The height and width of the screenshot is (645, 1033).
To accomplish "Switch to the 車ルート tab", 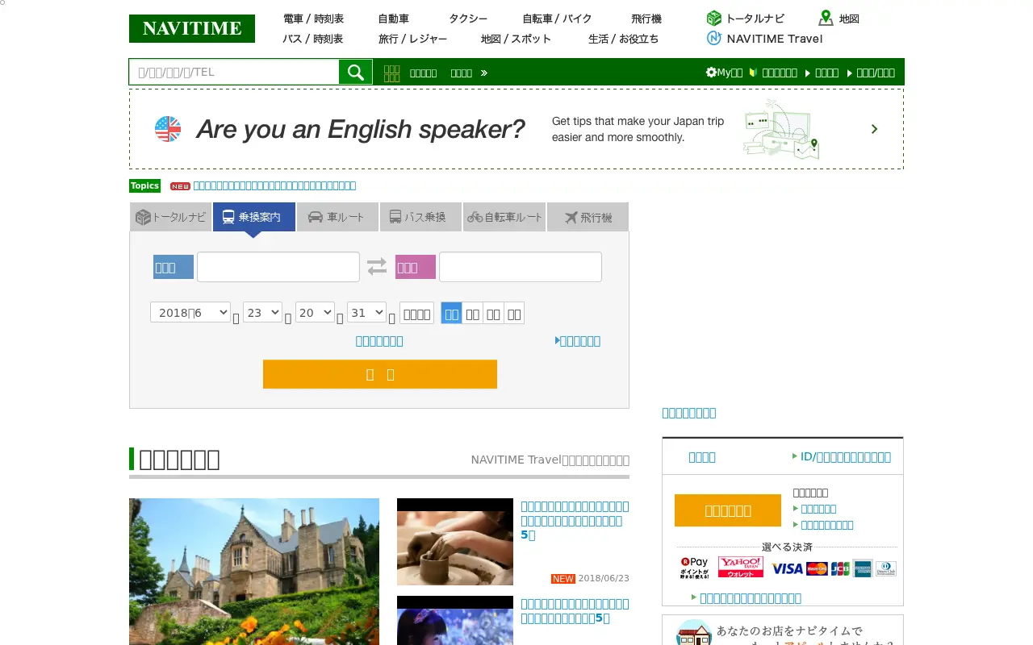I will 337,217.
